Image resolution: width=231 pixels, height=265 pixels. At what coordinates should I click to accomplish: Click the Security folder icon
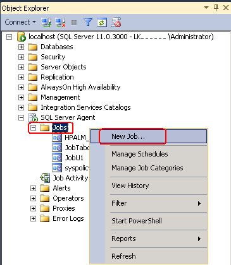(33, 57)
